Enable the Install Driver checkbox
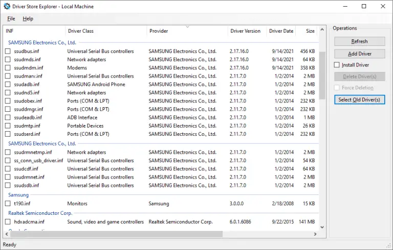This screenshot has width=393, height=250. (337, 65)
